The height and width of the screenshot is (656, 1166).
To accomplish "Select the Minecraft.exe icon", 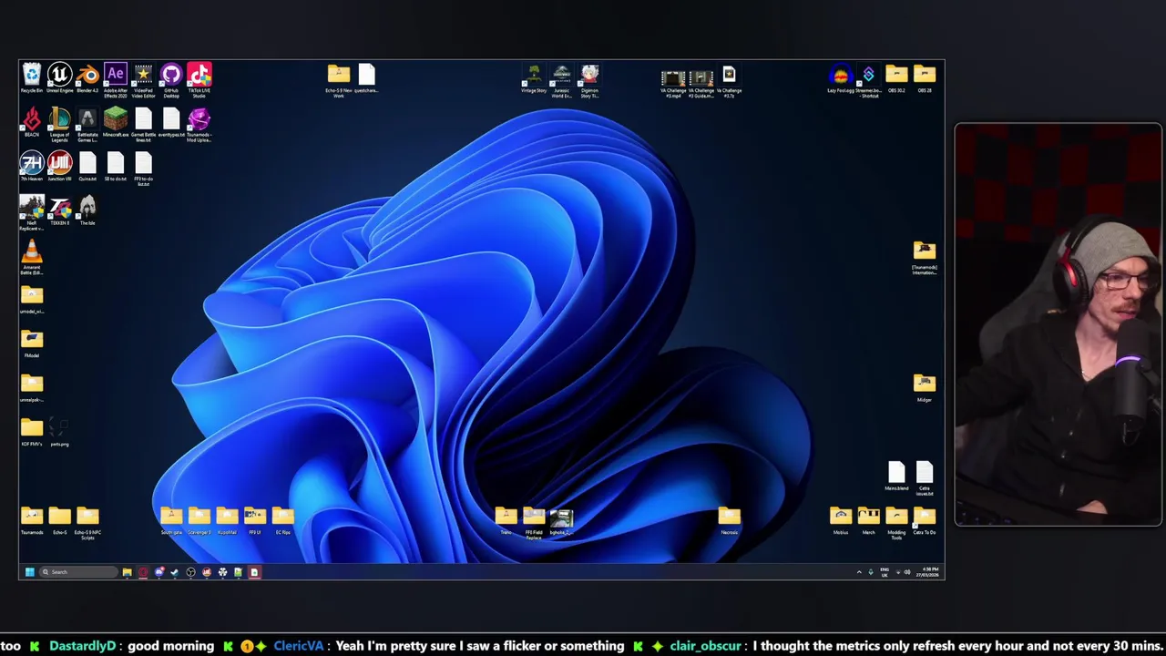I will pos(116,123).
